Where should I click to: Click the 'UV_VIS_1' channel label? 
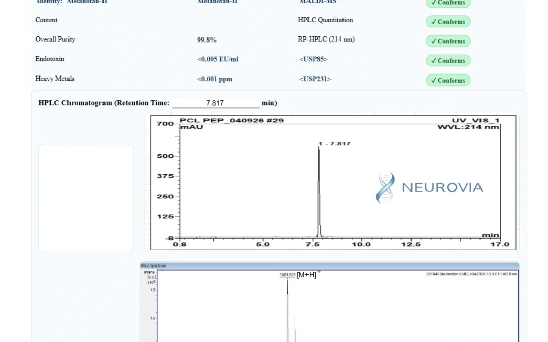(x=475, y=121)
